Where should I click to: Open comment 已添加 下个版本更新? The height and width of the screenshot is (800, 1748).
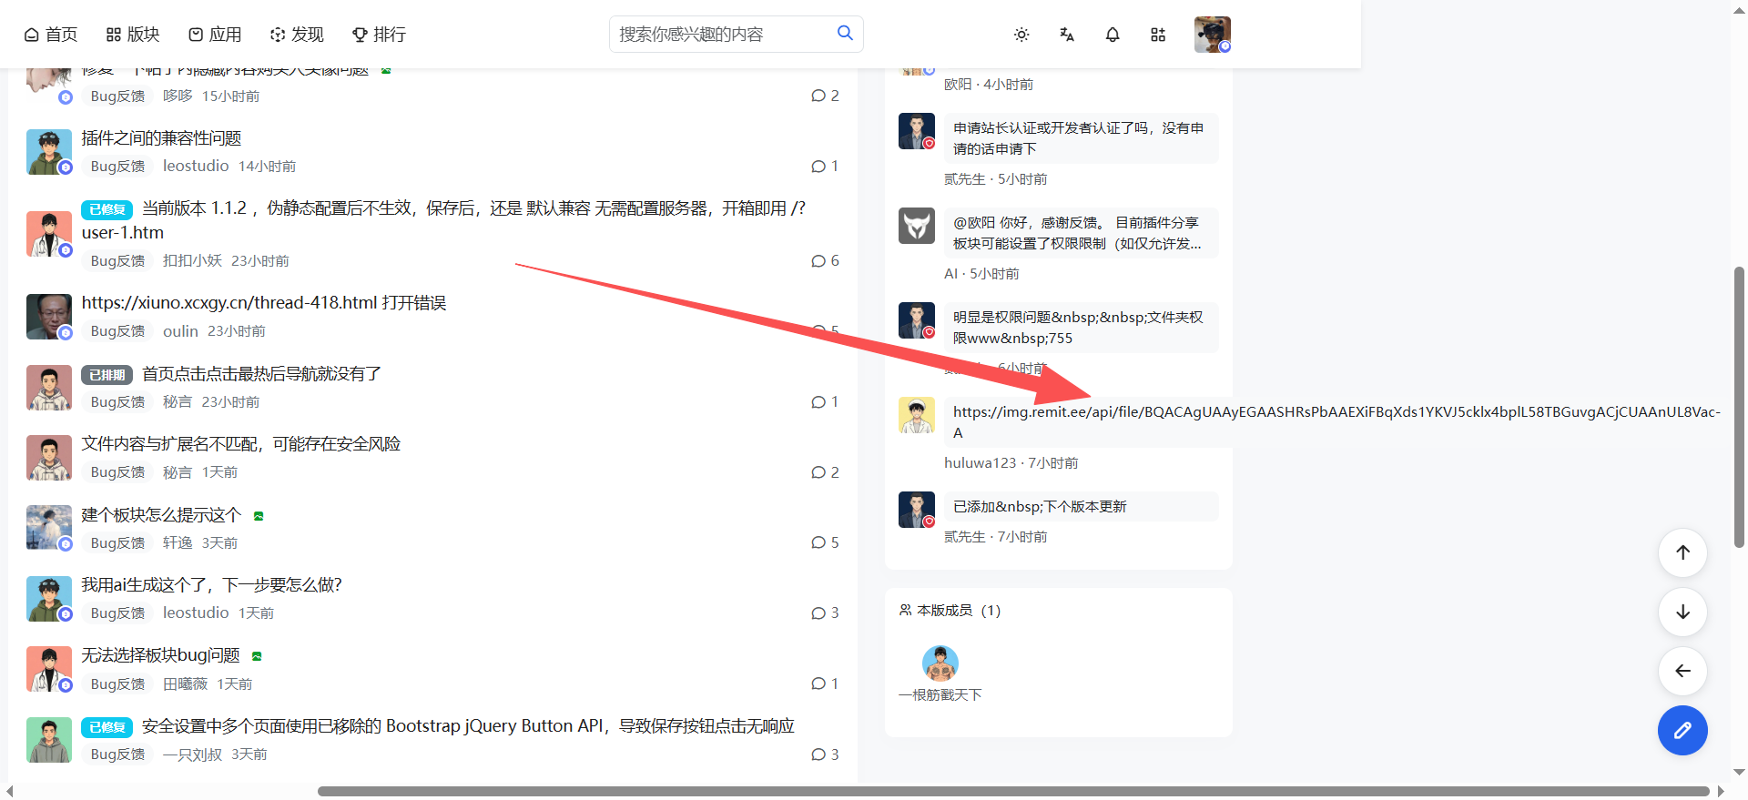point(1079,507)
